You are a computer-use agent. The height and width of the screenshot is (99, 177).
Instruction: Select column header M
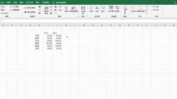(x=84, y=26)
